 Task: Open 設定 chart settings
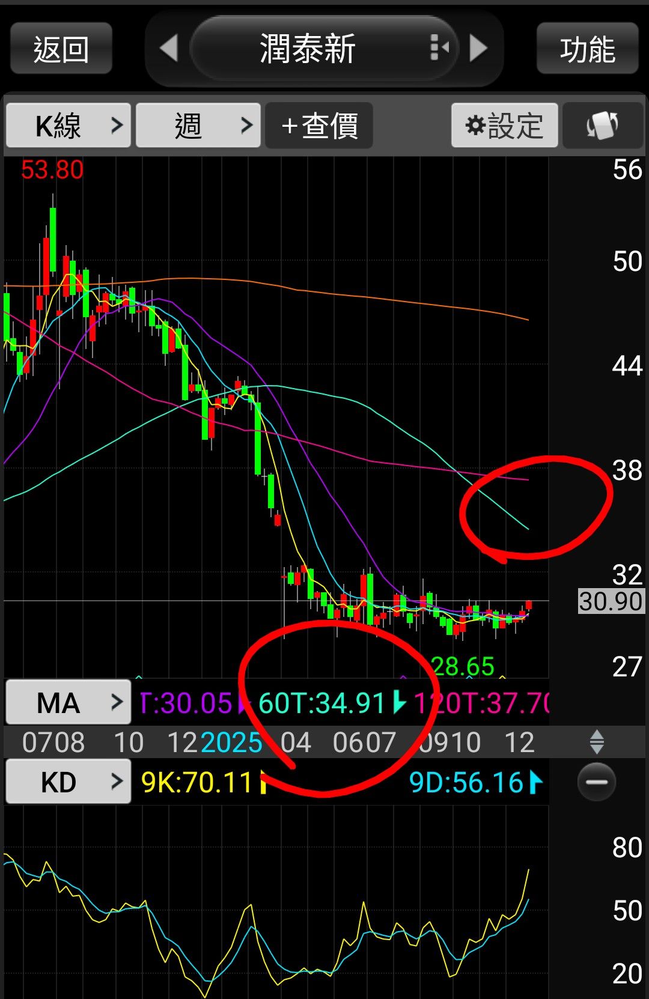pos(505,126)
